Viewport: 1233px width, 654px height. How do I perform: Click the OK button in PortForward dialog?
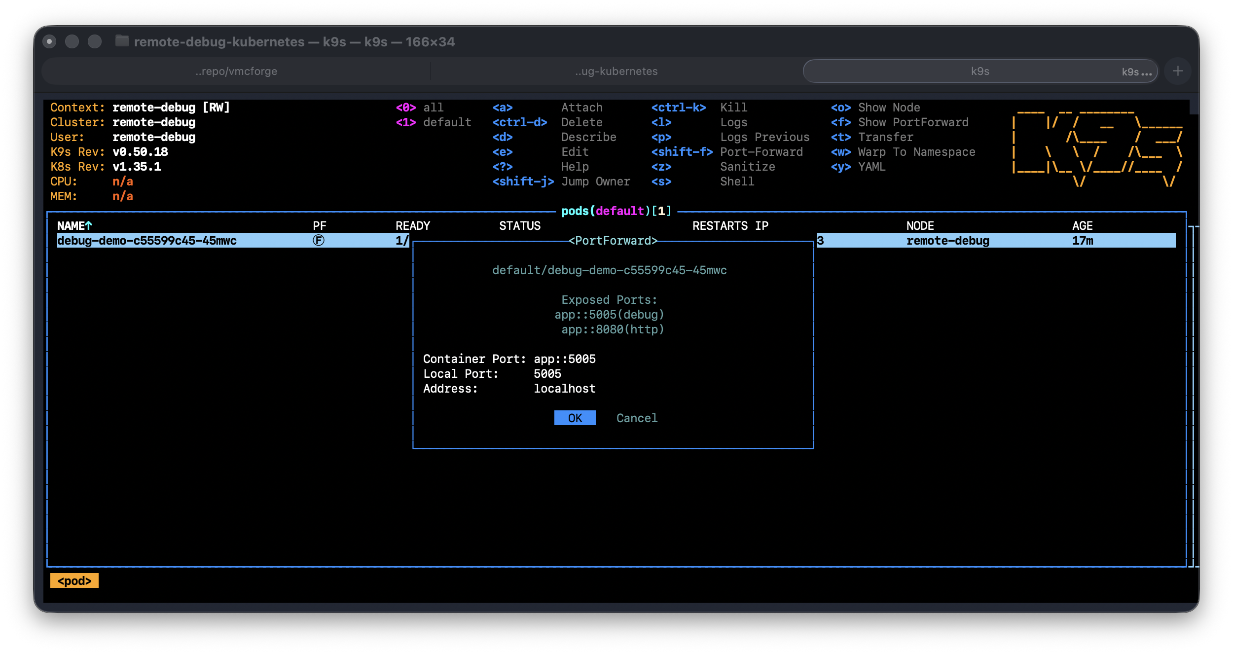[575, 418]
